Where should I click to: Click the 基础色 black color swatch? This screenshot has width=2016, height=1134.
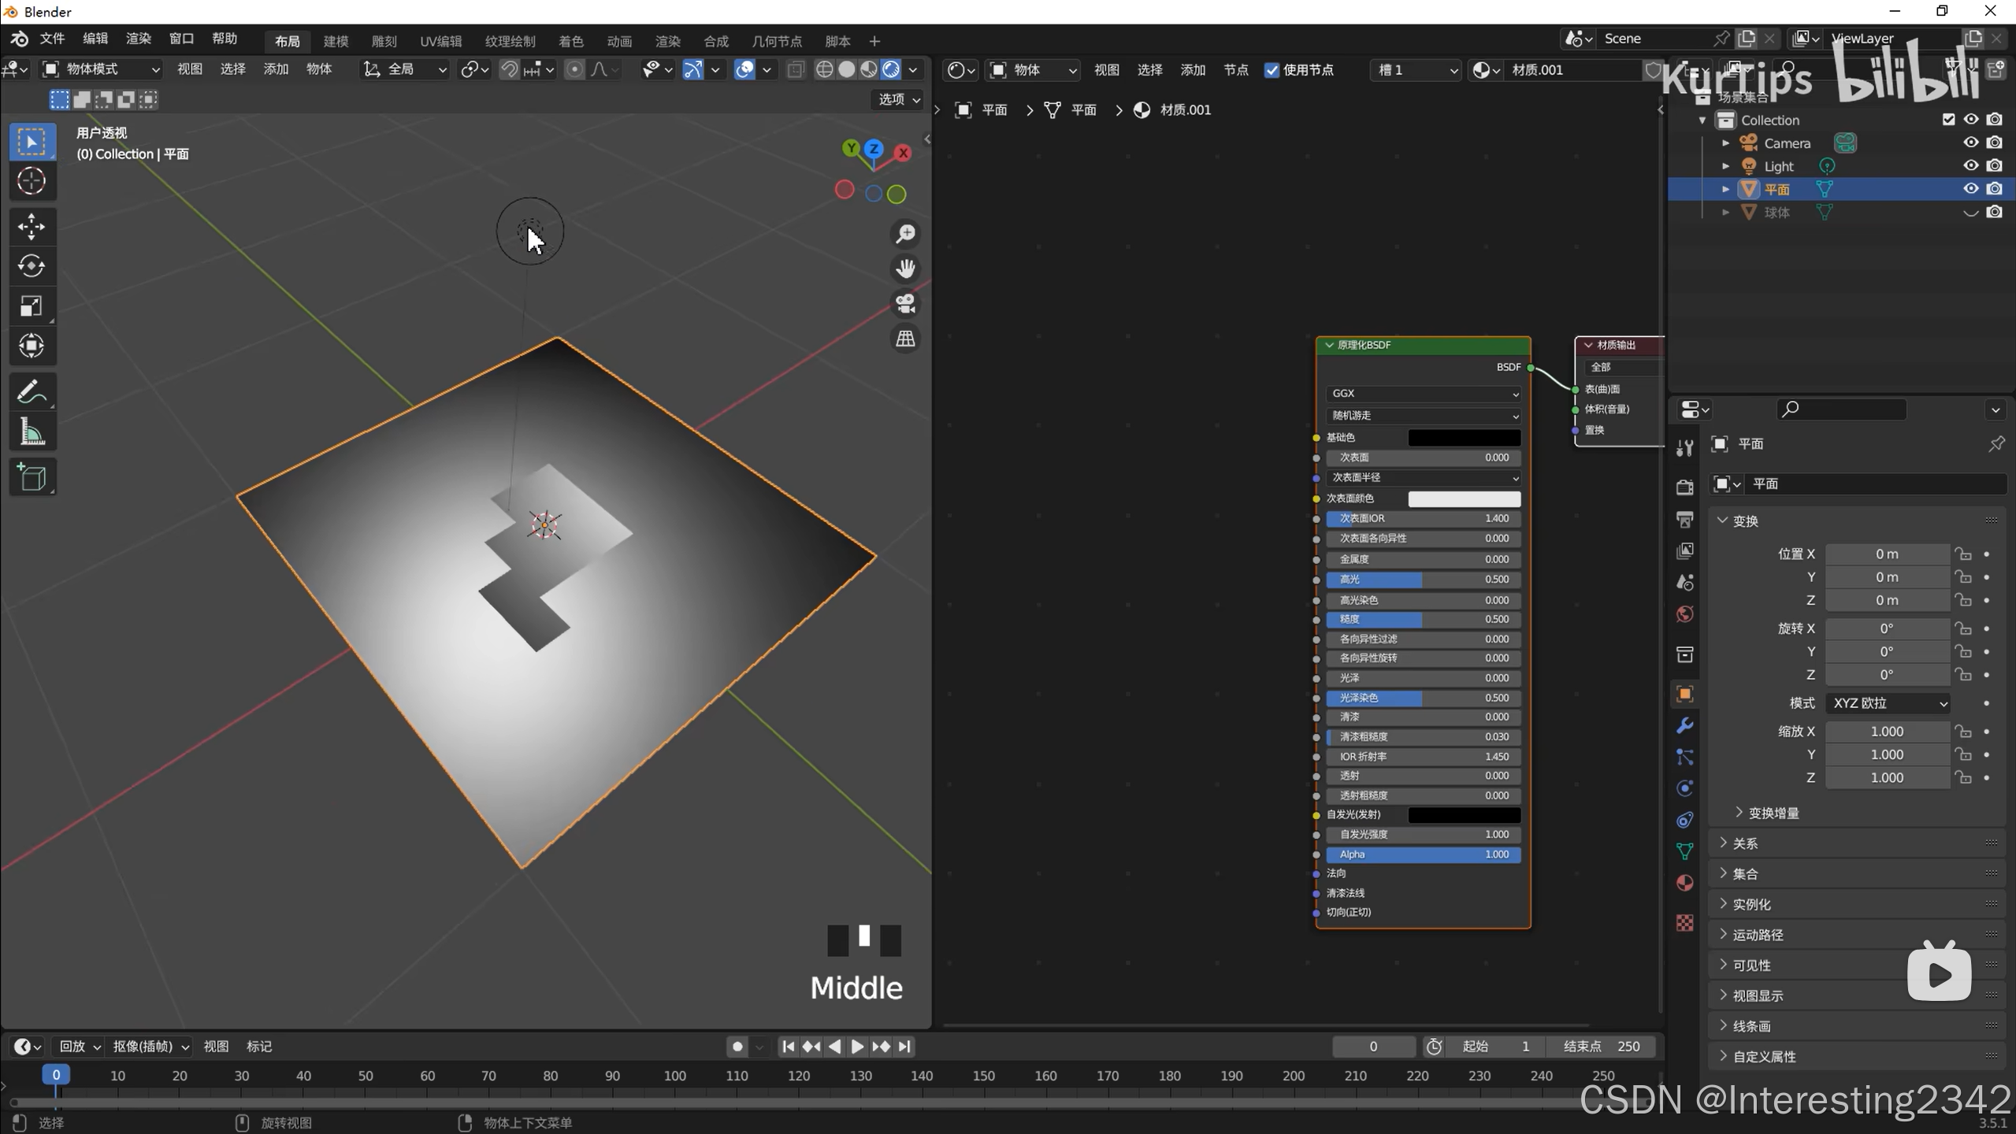(1464, 438)
